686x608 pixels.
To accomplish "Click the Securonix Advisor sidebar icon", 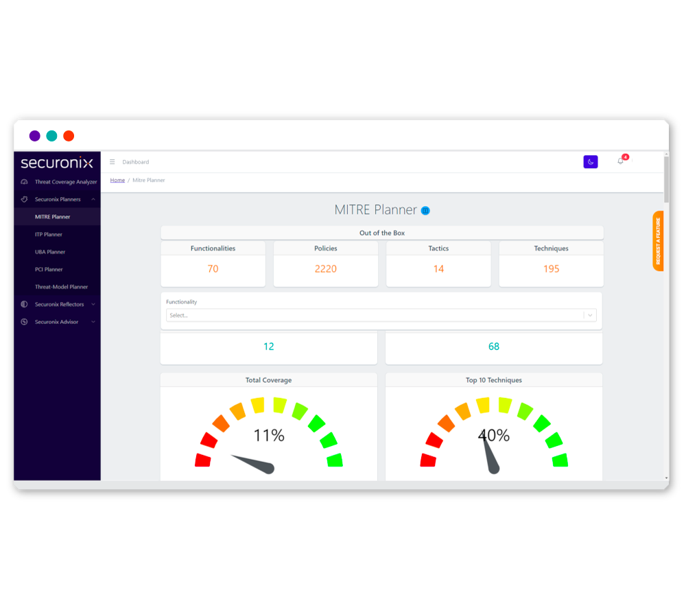I will [25, 322].
